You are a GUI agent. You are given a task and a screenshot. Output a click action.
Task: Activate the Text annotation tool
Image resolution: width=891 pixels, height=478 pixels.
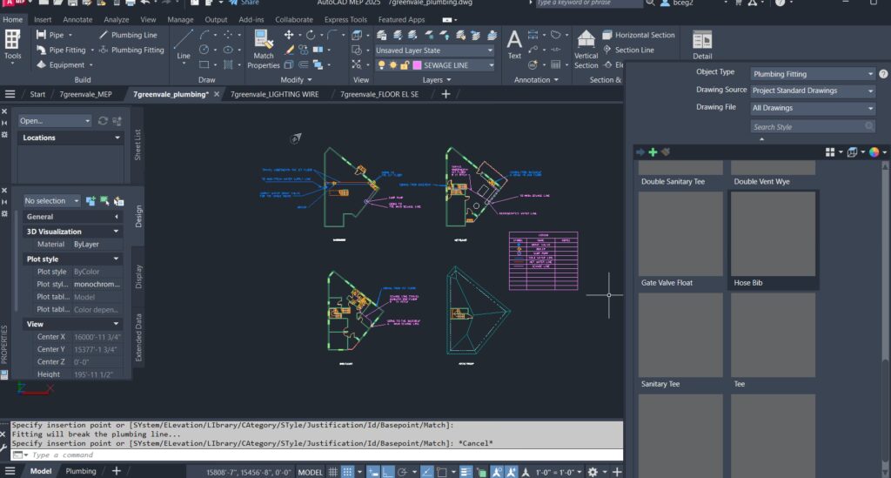514,44
